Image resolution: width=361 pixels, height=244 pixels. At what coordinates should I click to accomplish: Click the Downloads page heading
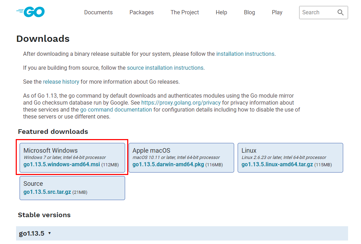click(43, 39)
